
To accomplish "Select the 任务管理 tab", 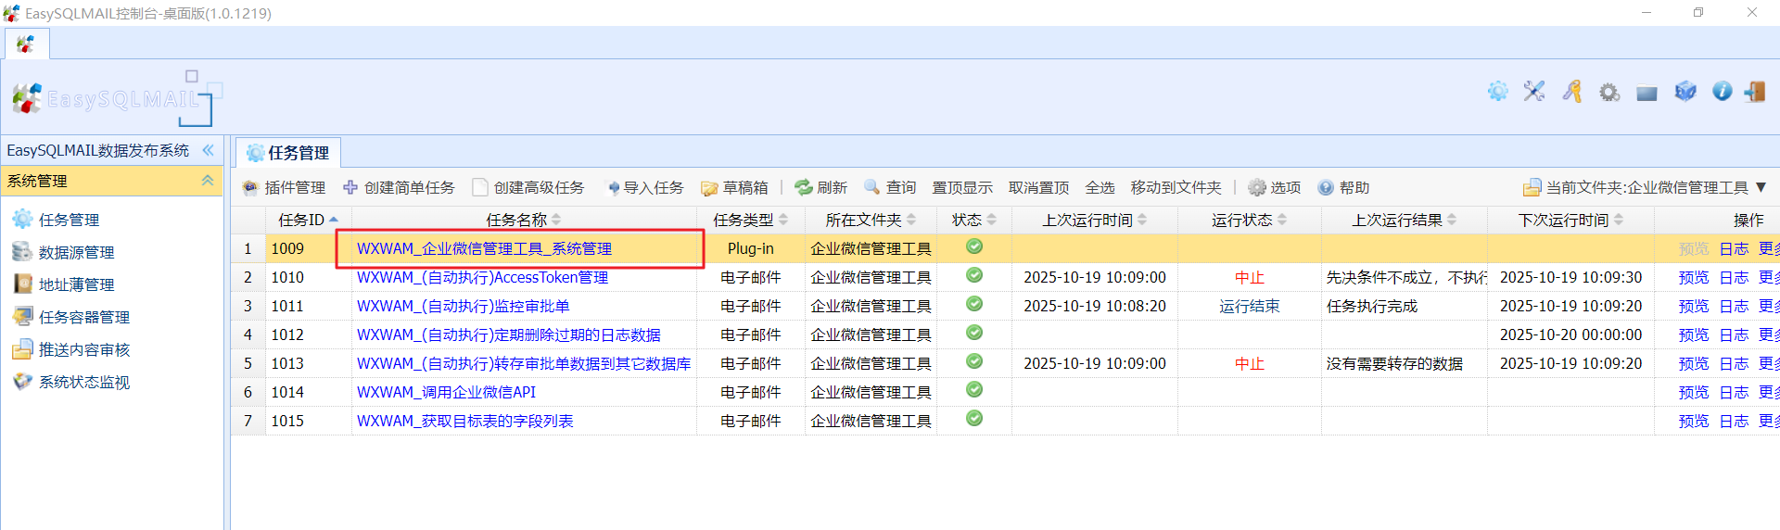I will [288, 153].
